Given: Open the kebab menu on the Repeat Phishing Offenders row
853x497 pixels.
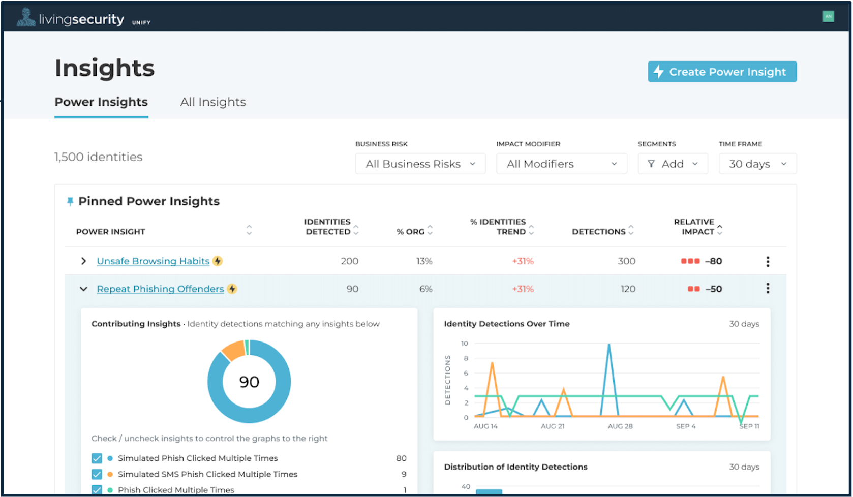Looking at the screenshot, I should 768,288.
